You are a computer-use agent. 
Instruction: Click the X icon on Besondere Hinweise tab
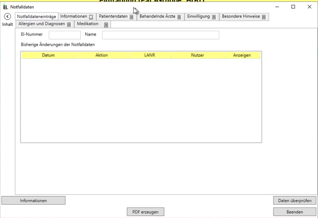click(263, 17)
